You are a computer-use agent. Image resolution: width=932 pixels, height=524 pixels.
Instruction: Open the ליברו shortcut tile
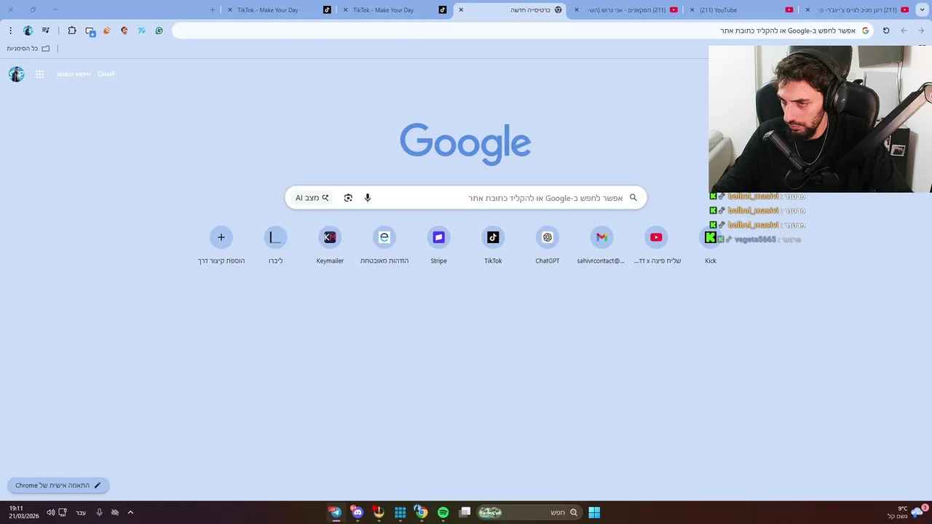pos(275,245)
